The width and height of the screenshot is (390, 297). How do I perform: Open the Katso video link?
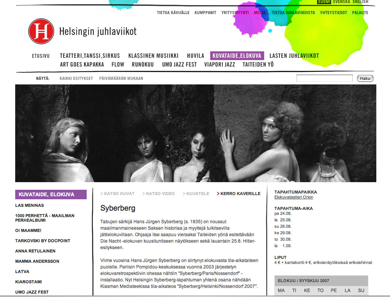[x=159, y=194]
